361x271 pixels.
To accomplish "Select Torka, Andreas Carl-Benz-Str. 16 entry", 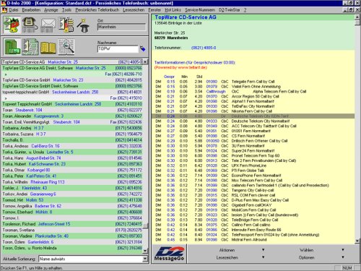I will pyautogui.click(x=72, y=146).
